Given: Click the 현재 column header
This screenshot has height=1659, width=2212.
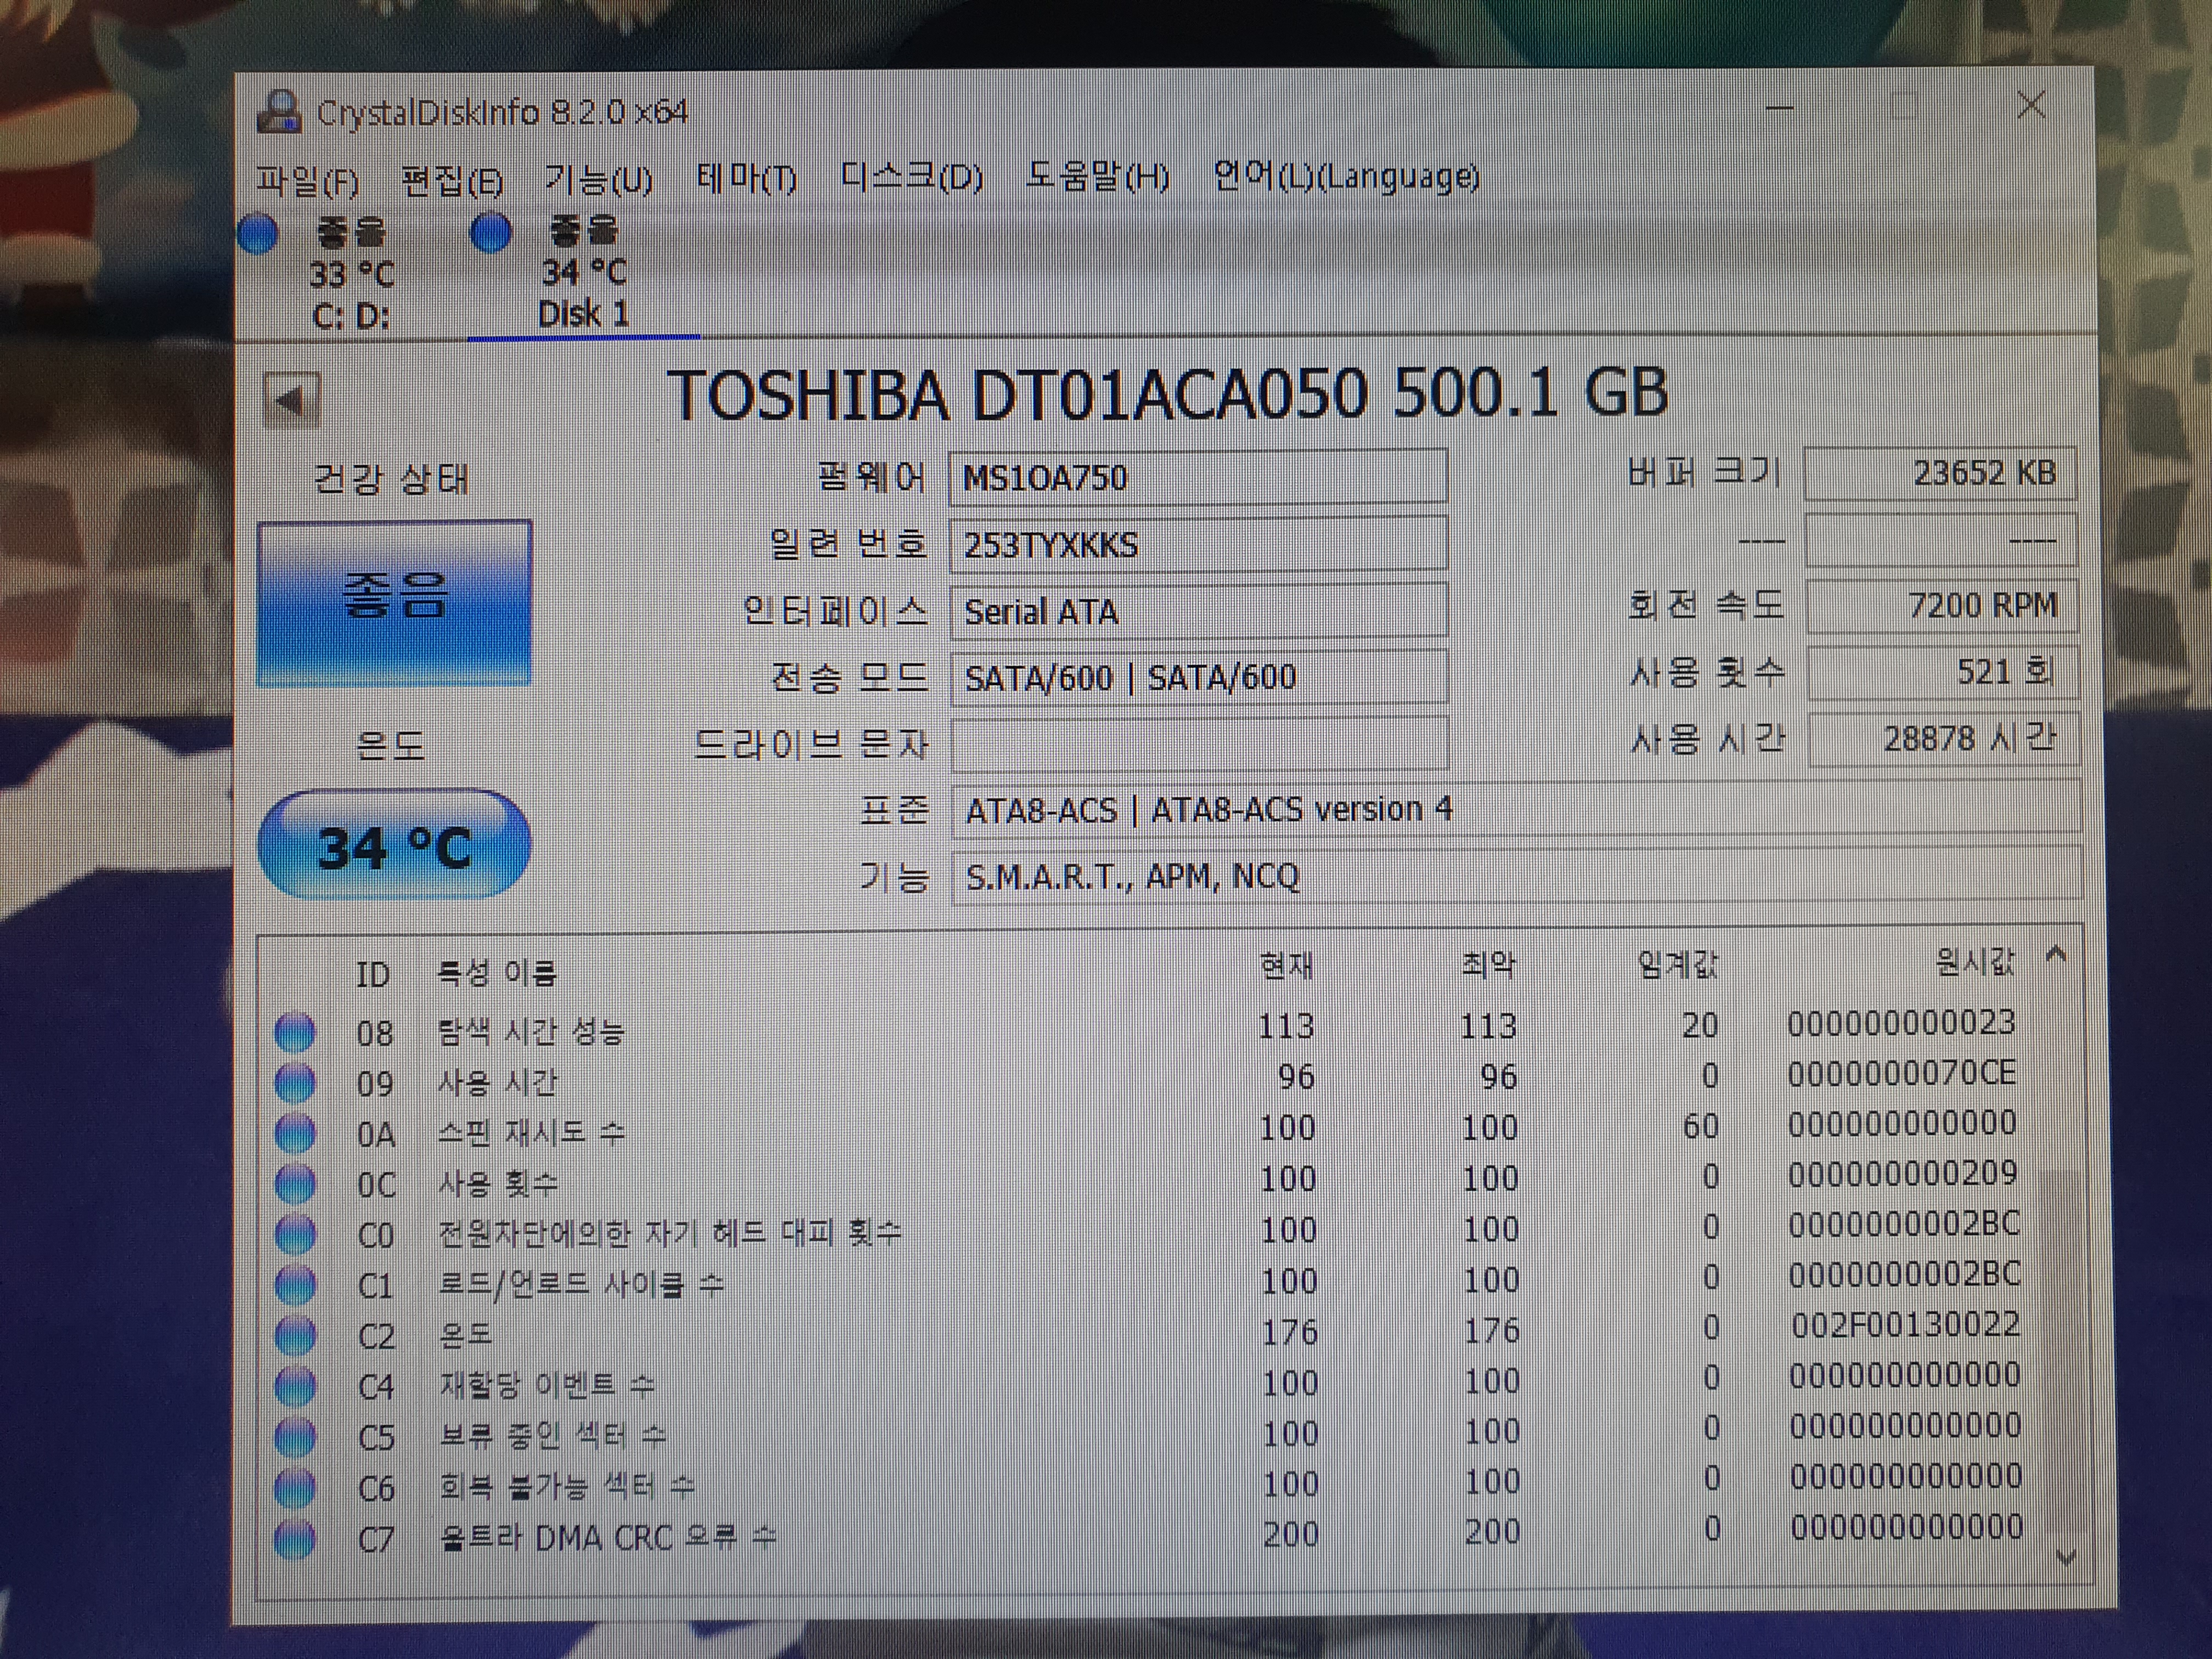Looking at the screenshot, I should coord(1286,965).
